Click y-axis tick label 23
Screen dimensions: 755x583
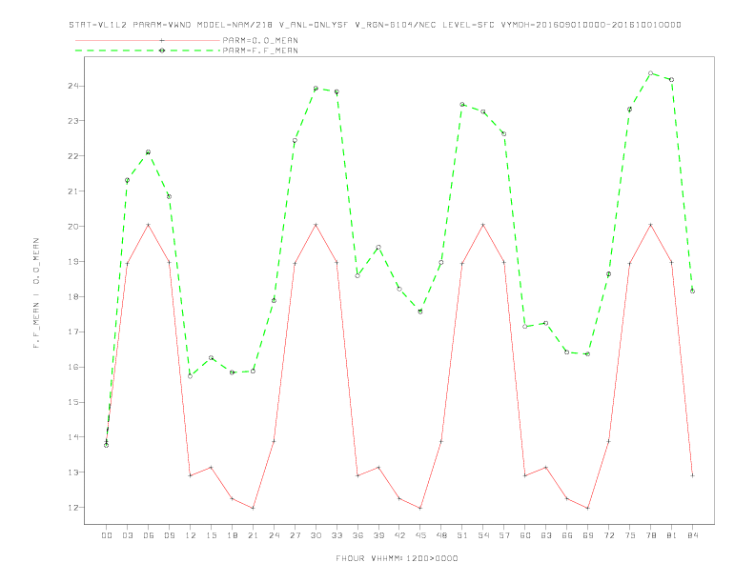click(x=73, y=121)
